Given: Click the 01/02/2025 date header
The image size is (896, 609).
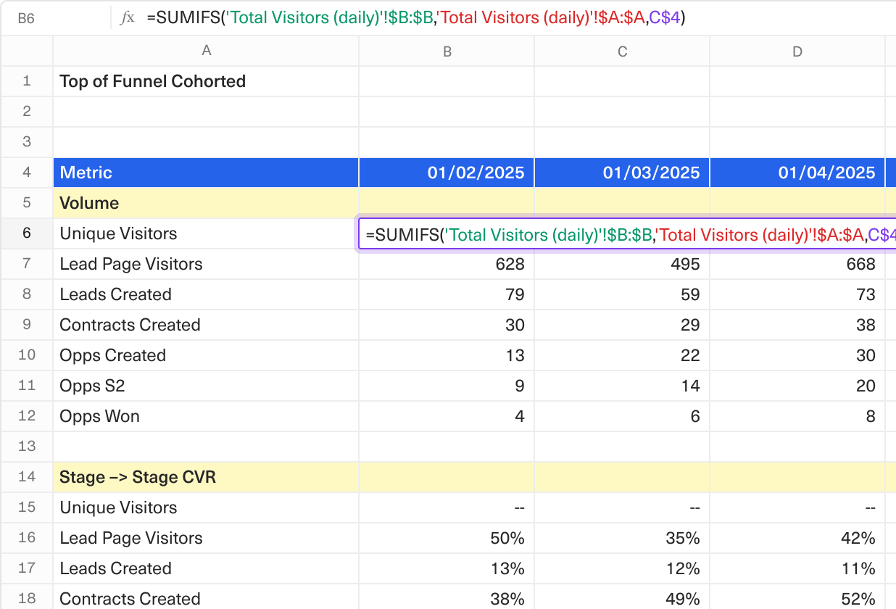Looking at the screenshot, I should coord(447,173).
